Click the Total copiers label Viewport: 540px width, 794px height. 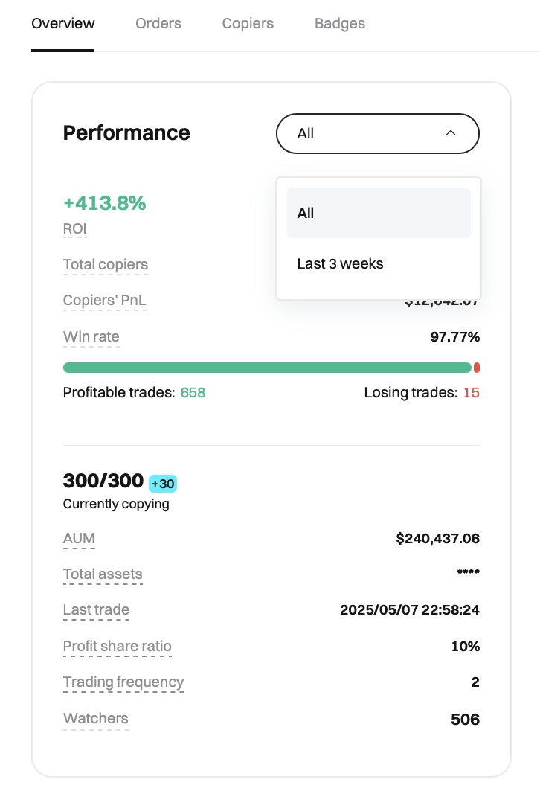click(x=106, y=264)
